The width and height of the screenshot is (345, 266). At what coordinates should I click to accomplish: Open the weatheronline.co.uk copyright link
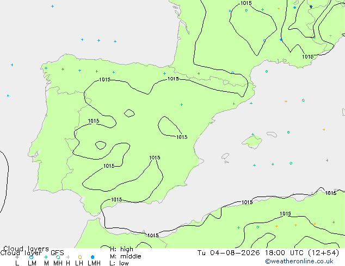(x=299, y=261)
